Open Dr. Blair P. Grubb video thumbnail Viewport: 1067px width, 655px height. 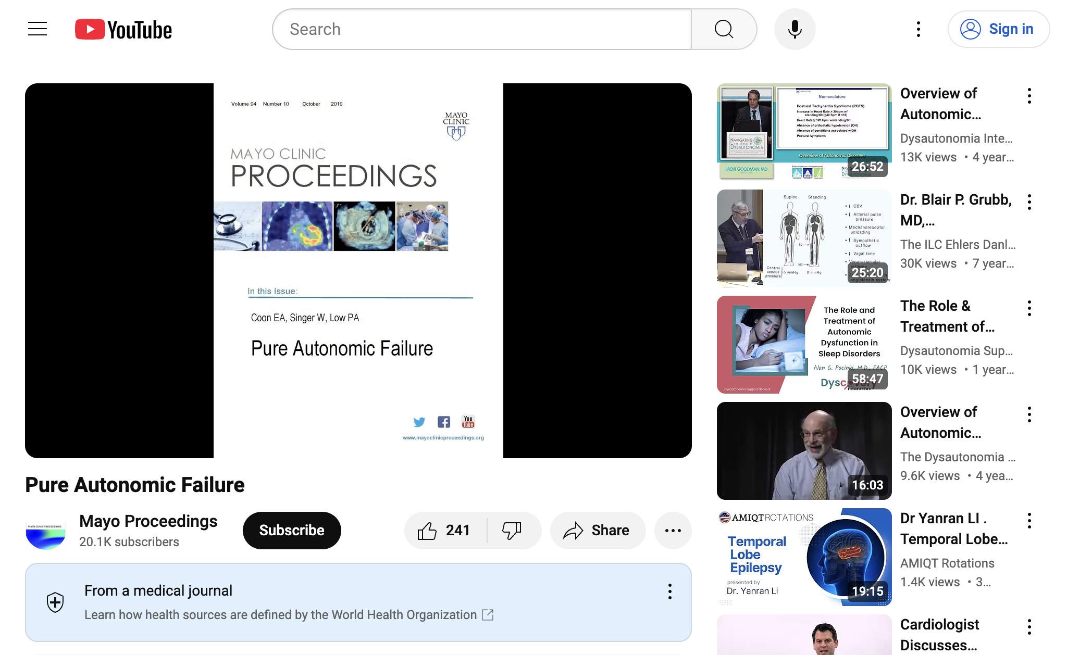pos(804,238)
